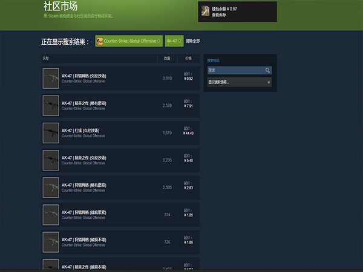Open thumbnail of AK-47 红线 (久经沙场)
Image resolution: width=363 pixels, height=272 pixels.
point(51,133)
